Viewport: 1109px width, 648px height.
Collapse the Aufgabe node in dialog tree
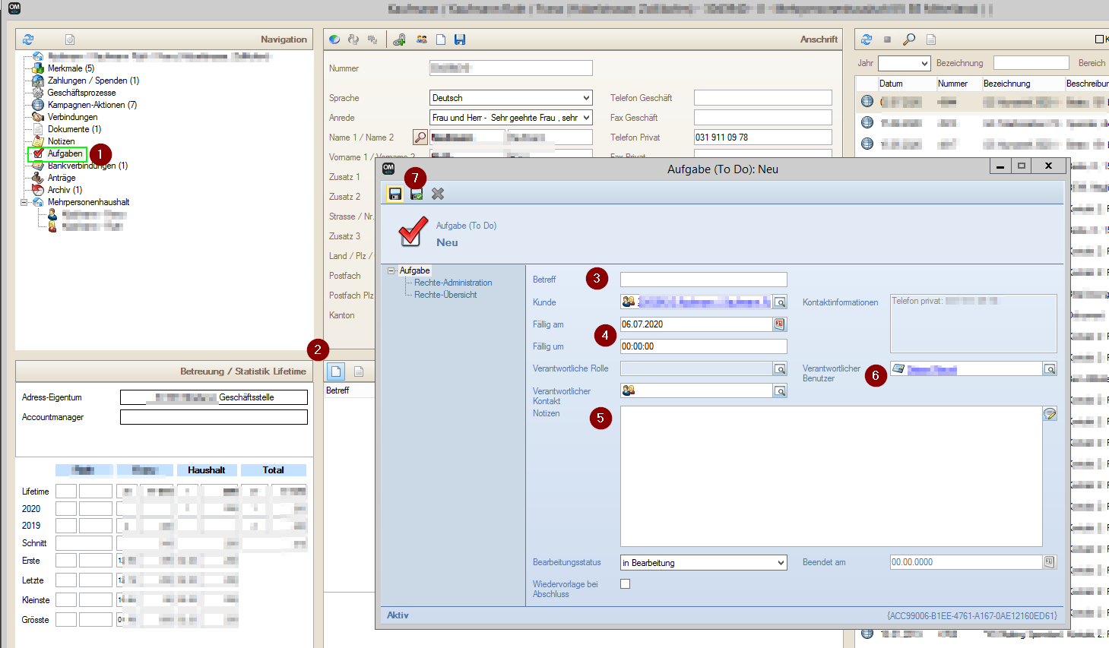[x=391, y=270]
